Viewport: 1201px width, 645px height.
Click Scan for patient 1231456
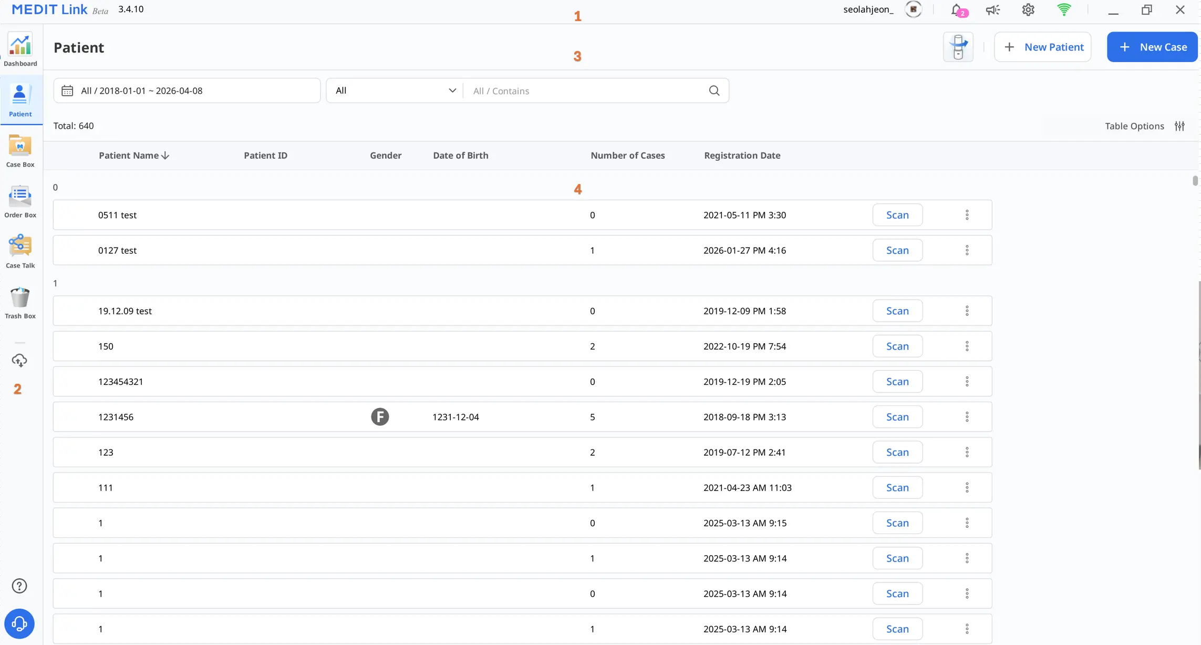coord(897,417)
